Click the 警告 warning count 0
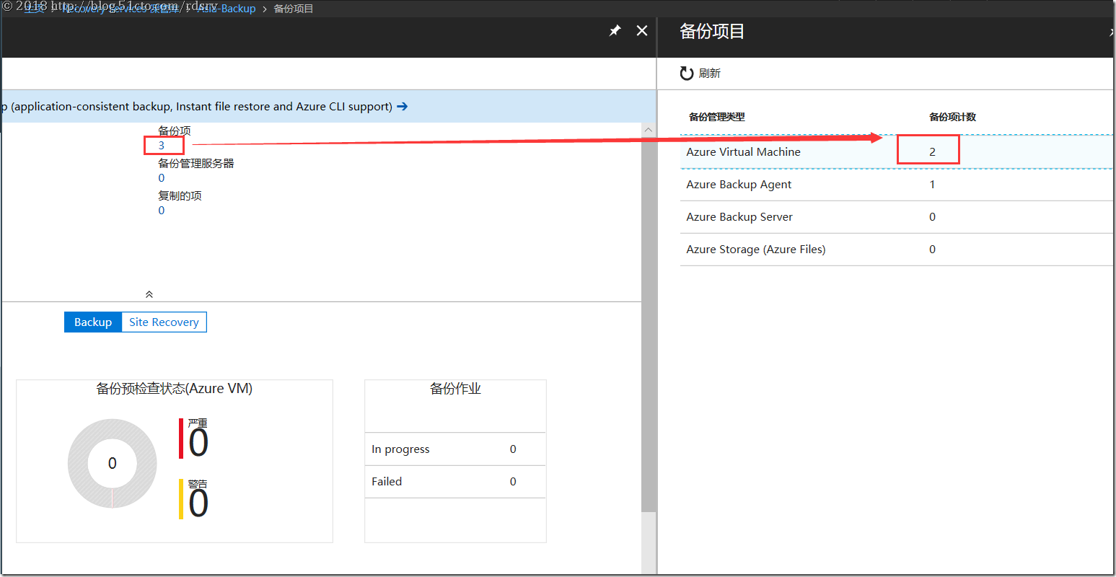Screen dimensions: 1116x577 pyautogui.click(x=198, y=503)
